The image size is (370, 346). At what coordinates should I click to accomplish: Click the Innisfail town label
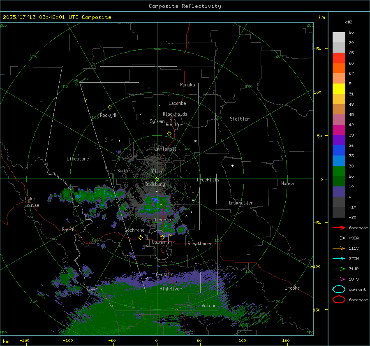(x=166, y=149)
